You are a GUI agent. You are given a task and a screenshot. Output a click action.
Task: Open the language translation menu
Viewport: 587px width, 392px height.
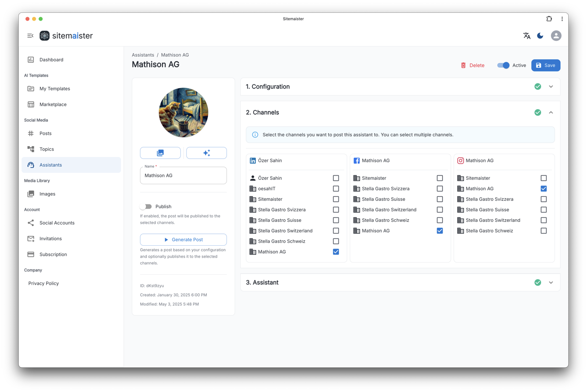coord(526,35)
